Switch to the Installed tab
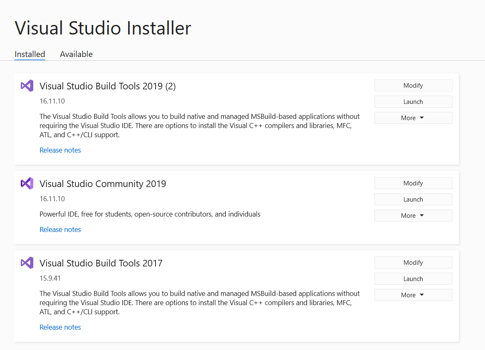The width and height of the screenshot is (485, 350). pos(30,54)
